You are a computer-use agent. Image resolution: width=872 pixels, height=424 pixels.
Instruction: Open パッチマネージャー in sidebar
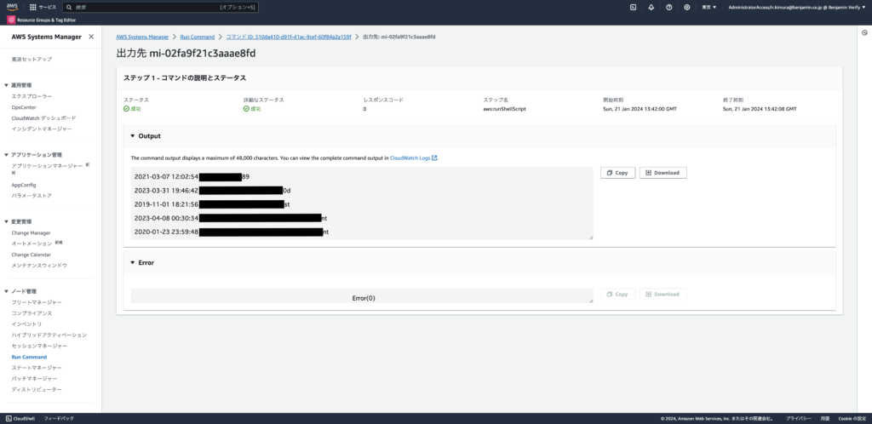point(34,378)
